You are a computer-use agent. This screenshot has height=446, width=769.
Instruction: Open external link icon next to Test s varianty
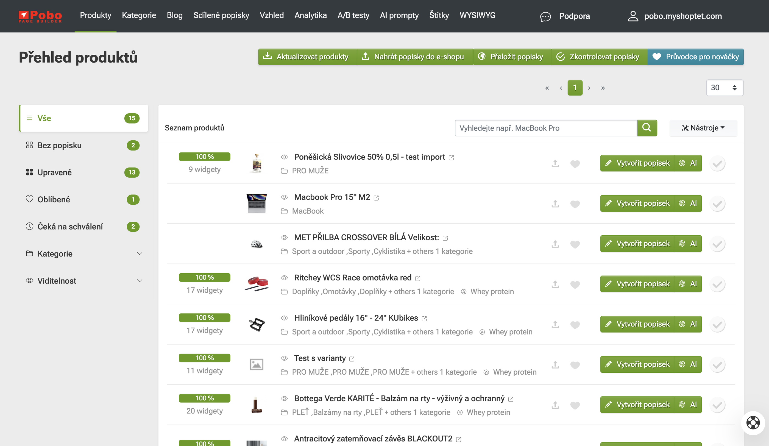pos(352,359)
